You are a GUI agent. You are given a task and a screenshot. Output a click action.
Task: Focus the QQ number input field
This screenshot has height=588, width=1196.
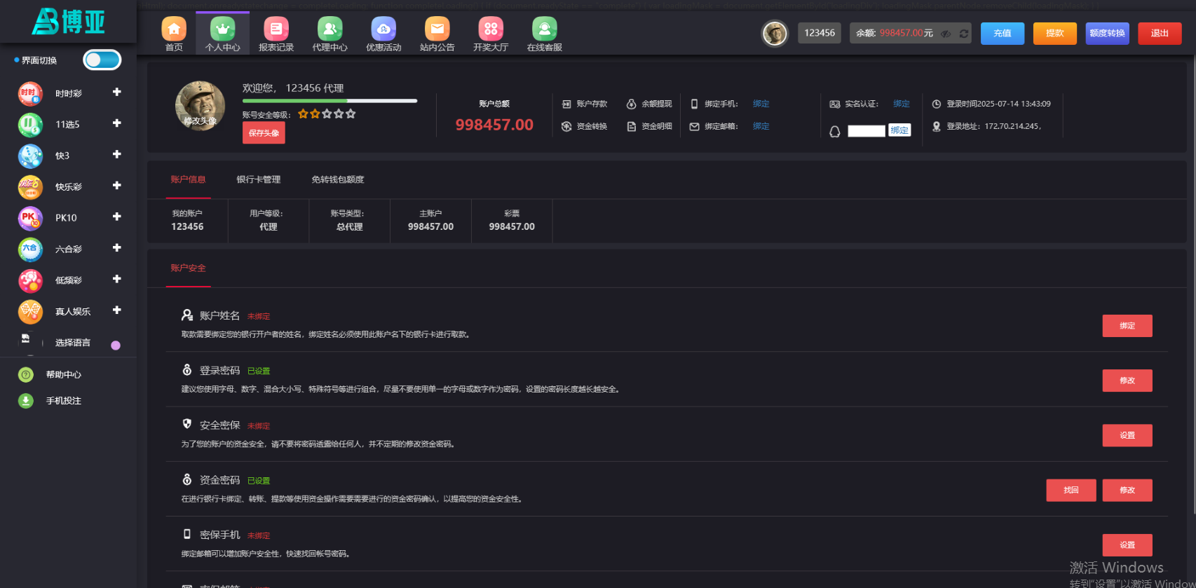pos(867,131)
